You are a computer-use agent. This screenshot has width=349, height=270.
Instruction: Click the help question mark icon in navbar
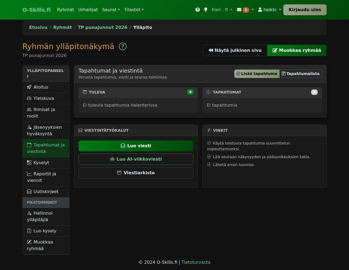click(x=198, y=10)
